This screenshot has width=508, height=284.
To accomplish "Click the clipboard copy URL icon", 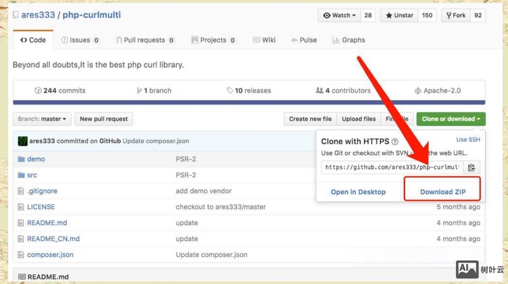I will click(x=471, y=167).
